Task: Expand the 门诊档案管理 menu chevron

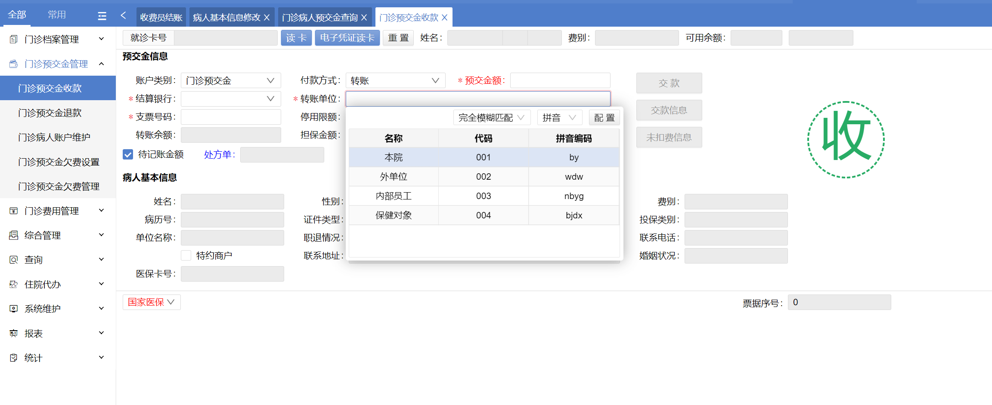Action: point(102,39)
